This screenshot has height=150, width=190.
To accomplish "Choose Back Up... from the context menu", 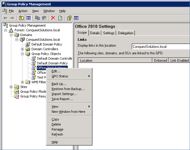I will tap(69, 84).
